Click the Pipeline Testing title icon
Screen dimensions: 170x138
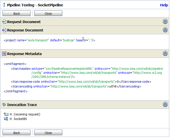pyautogui.click(x=4, y=5)
